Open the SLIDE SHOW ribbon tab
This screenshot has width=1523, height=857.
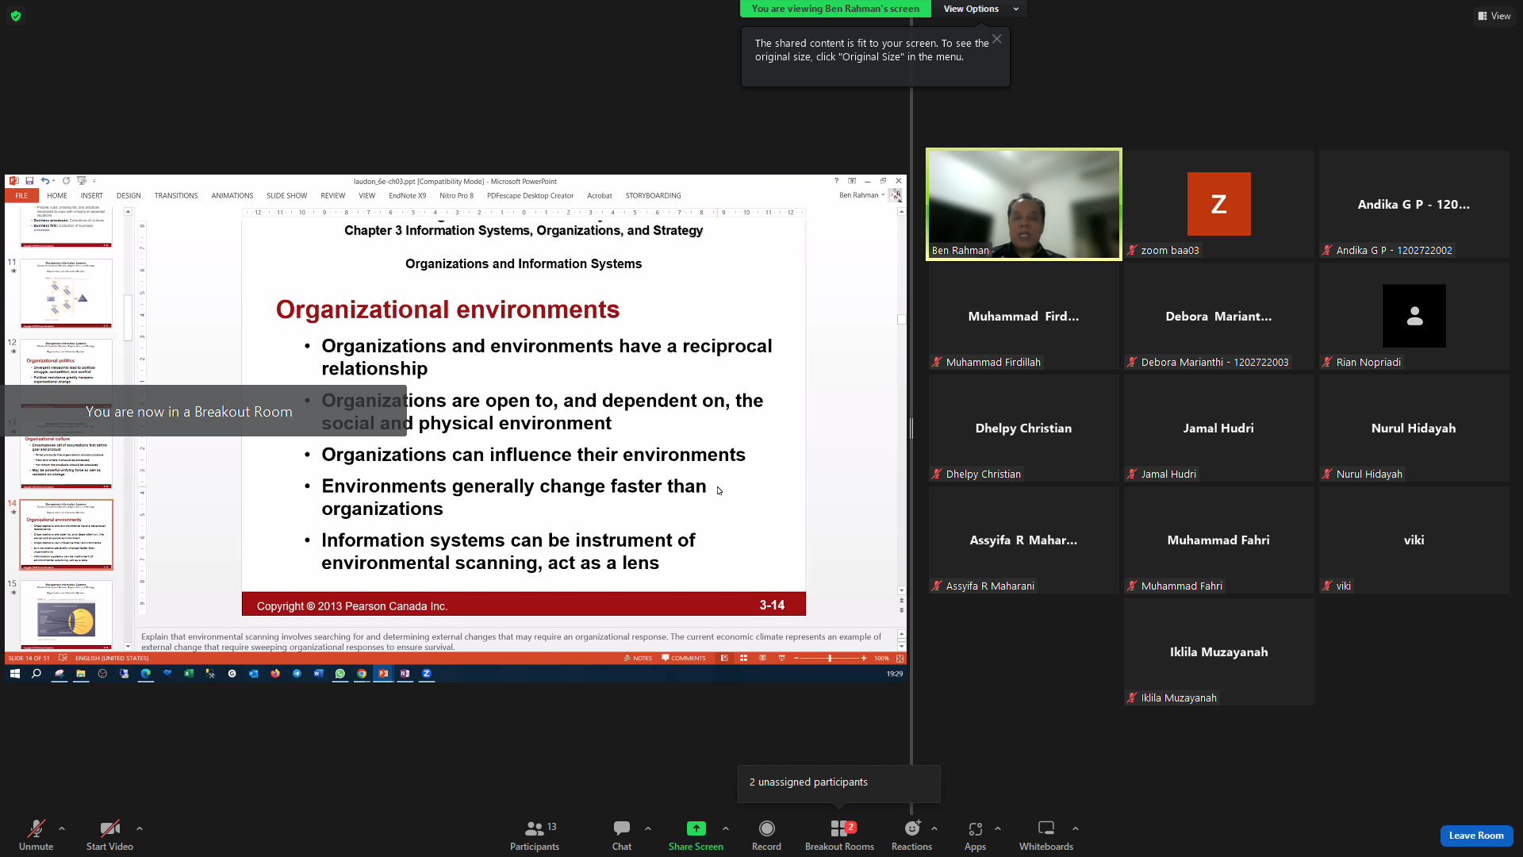286,196
